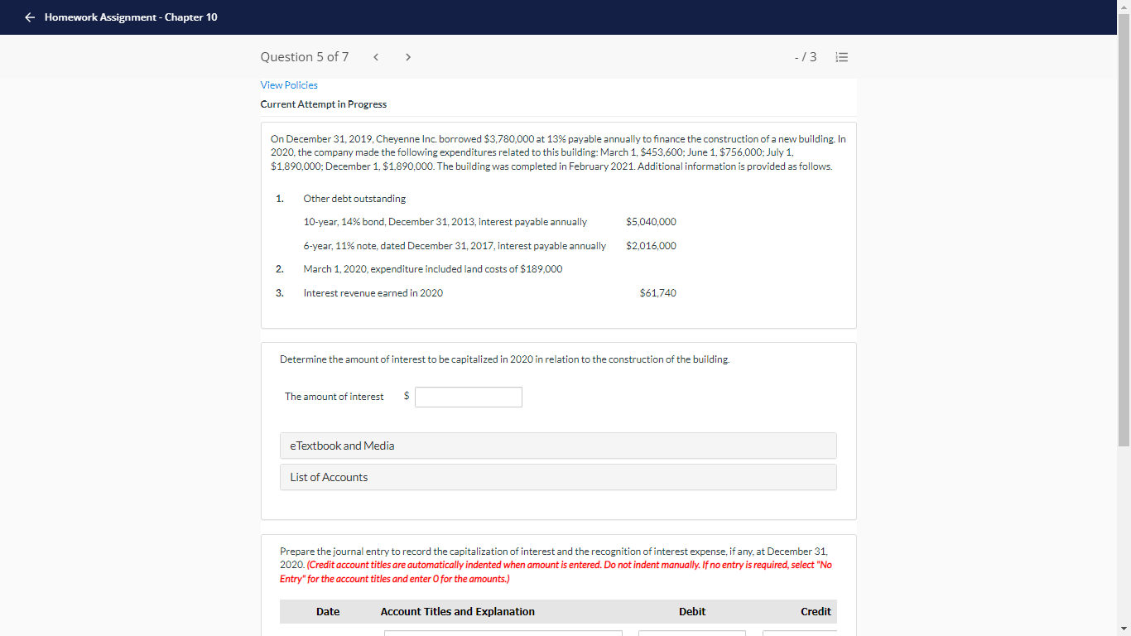The image size is (1131, 636).
Task: Click the "- / 3" score indicator
Action: click(x=804, y=56)
